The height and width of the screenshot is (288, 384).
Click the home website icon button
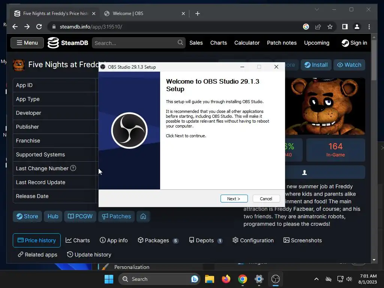coord(143,216)
